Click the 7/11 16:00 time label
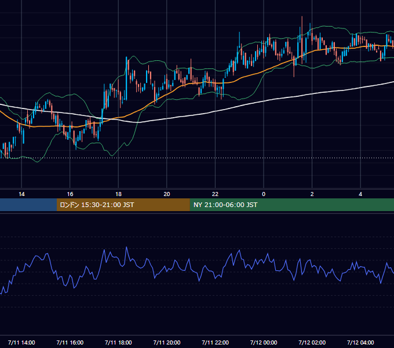The width and height of the screenshot is (394, 348). click(x=70, y=342)
